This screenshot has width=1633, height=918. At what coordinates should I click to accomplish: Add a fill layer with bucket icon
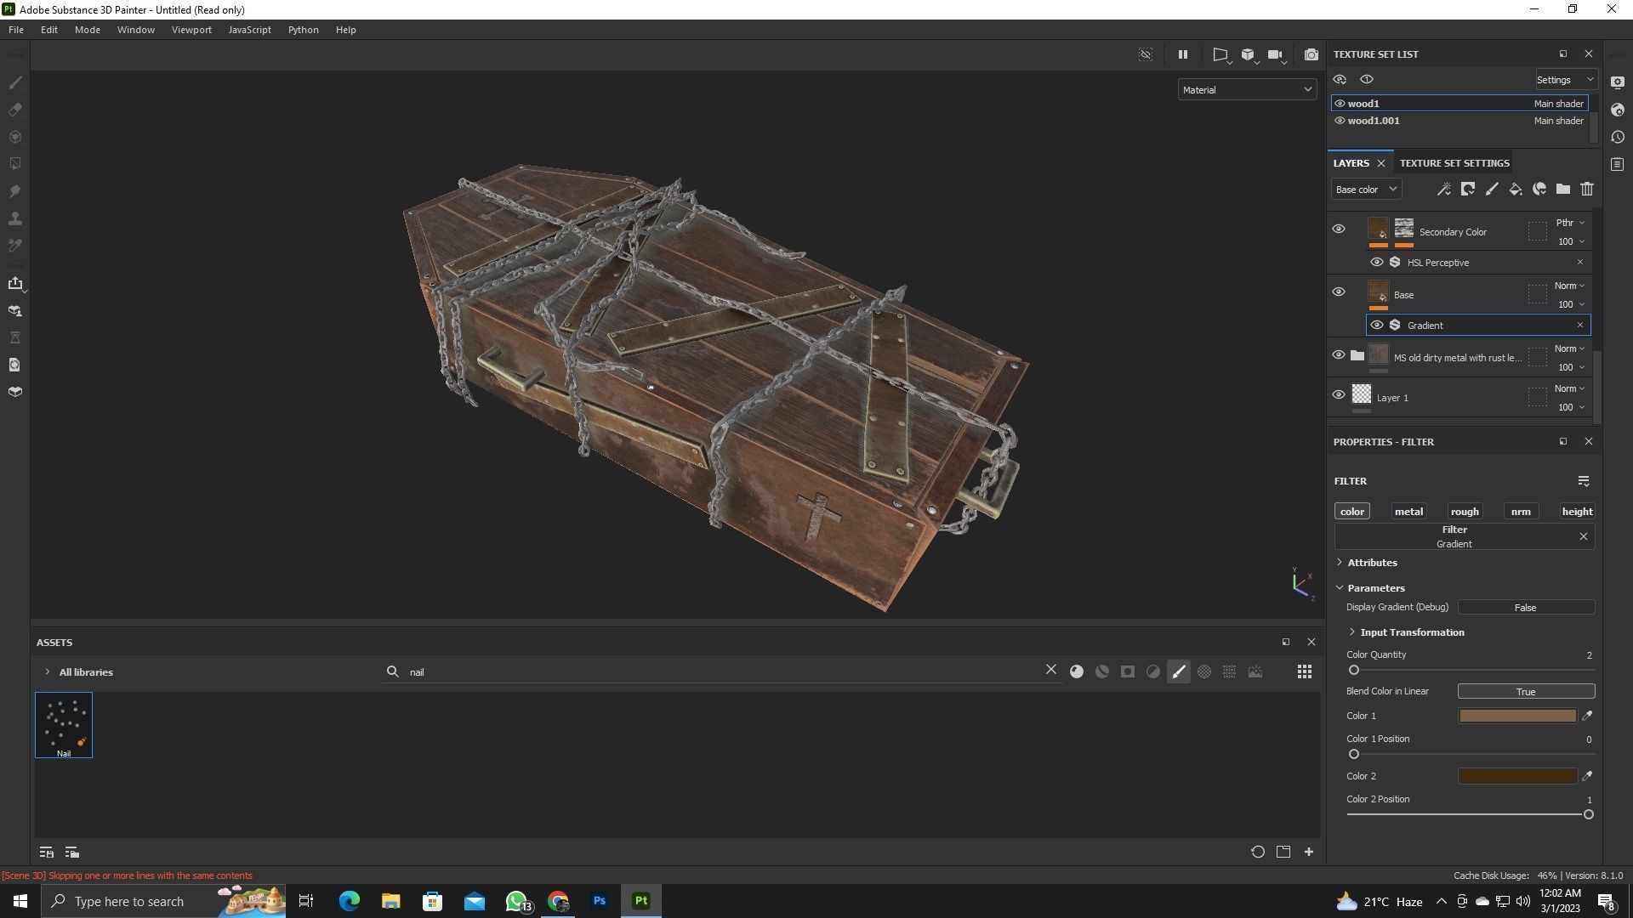(x=1516, y=190)
